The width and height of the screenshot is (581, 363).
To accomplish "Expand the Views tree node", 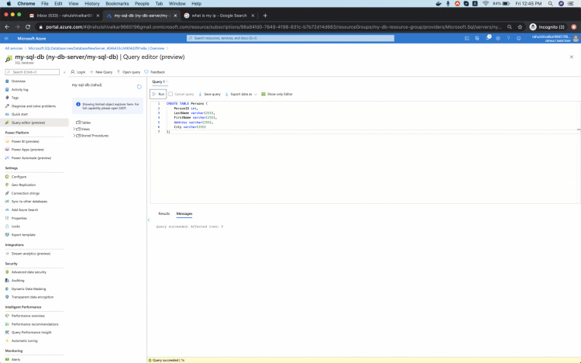I will point(74,129).
